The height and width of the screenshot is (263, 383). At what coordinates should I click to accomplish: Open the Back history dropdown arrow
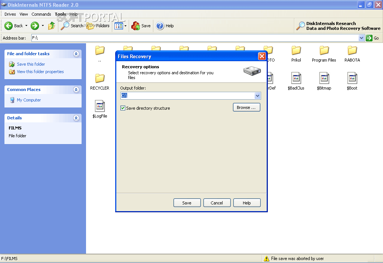(x=27, y=26)
